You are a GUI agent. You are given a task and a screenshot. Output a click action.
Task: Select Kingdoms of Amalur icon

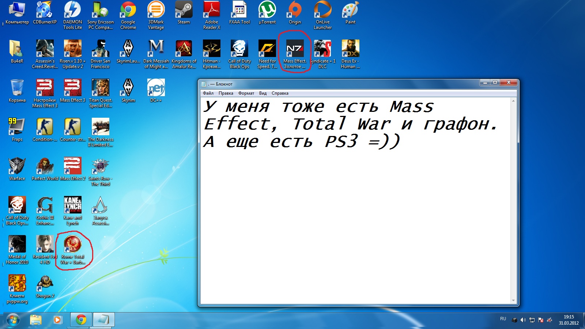click(184, 54)
